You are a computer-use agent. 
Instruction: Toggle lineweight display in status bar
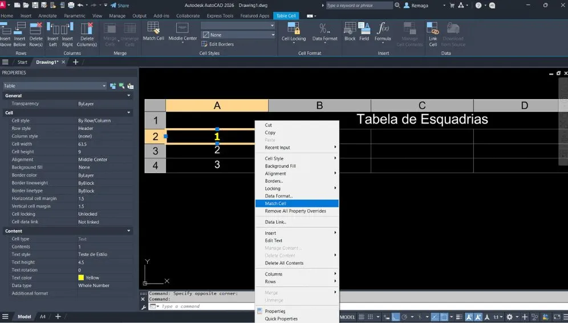pyautogui.click(x=458, y=317)
